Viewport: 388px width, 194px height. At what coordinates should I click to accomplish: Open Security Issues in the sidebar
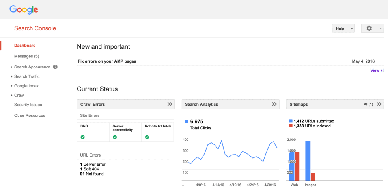click(x=28, y=105)
